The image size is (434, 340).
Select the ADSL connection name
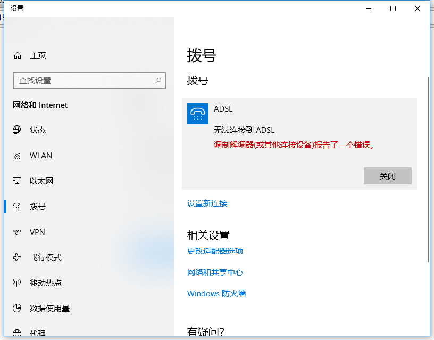223,109
